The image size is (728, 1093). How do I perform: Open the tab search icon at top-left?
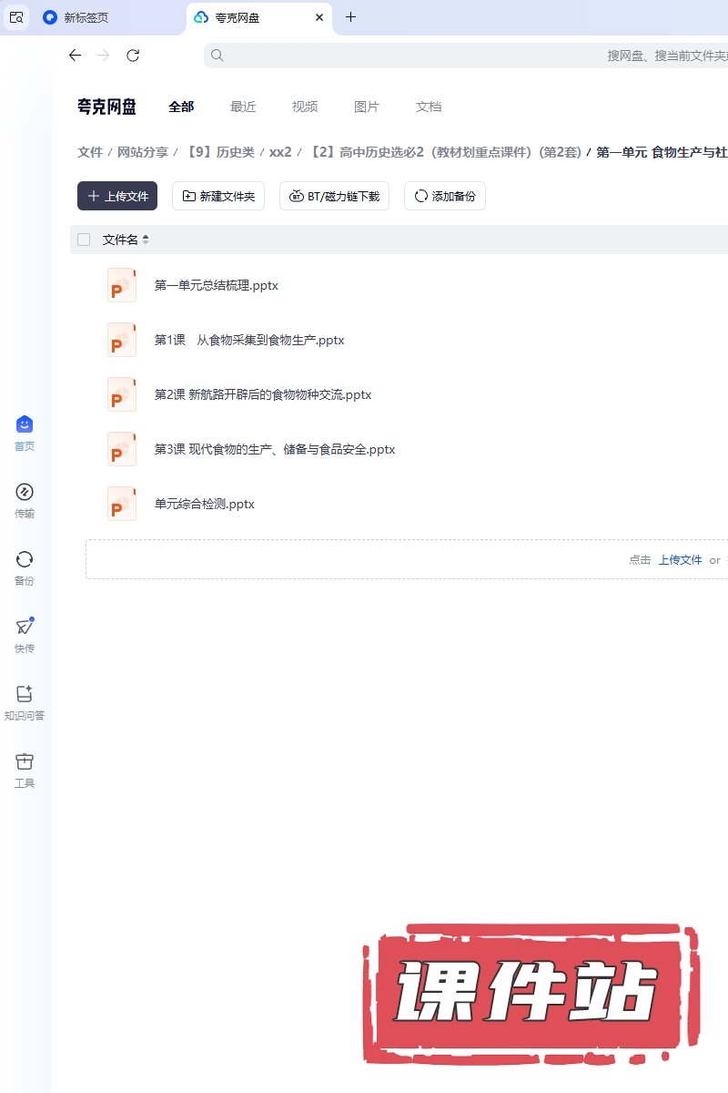point(16,17)
